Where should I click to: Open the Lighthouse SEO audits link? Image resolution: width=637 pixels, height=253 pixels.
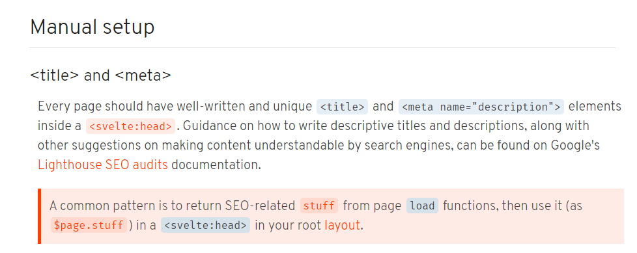[x=102, y=165]
